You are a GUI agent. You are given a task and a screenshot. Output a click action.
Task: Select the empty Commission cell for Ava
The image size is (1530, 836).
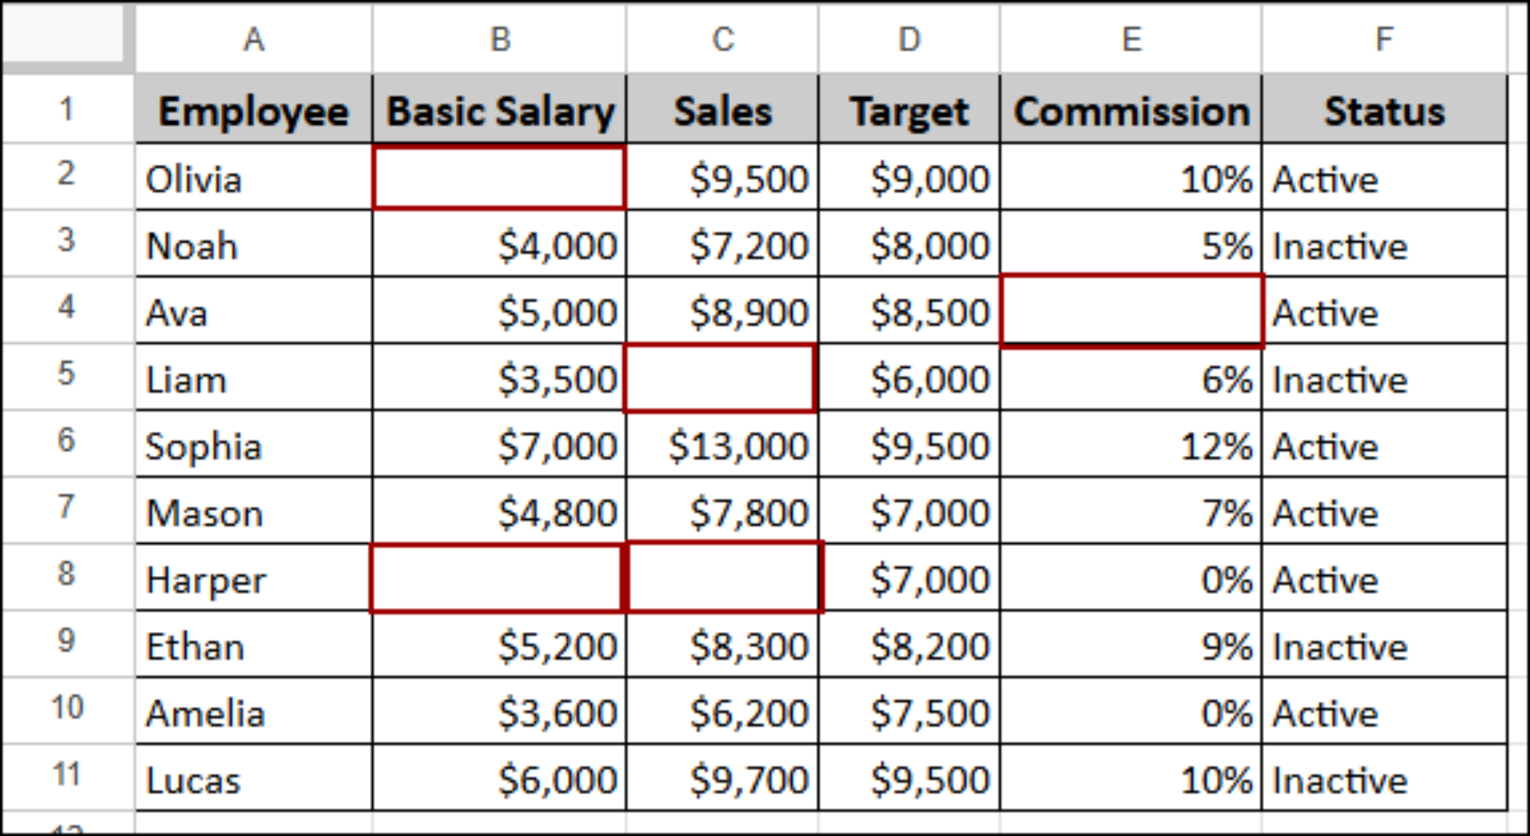(1130, 312)
